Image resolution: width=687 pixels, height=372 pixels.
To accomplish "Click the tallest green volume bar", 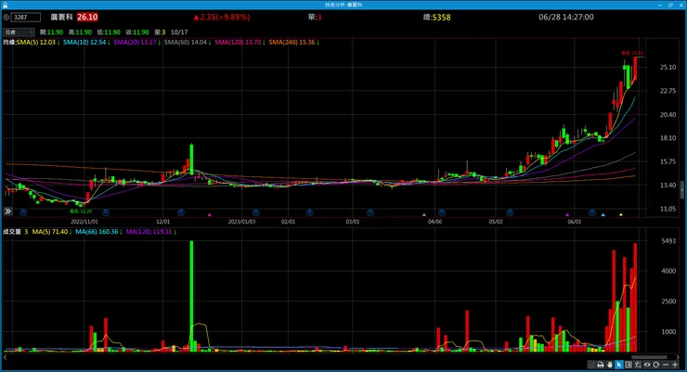I will pos(191,296).
